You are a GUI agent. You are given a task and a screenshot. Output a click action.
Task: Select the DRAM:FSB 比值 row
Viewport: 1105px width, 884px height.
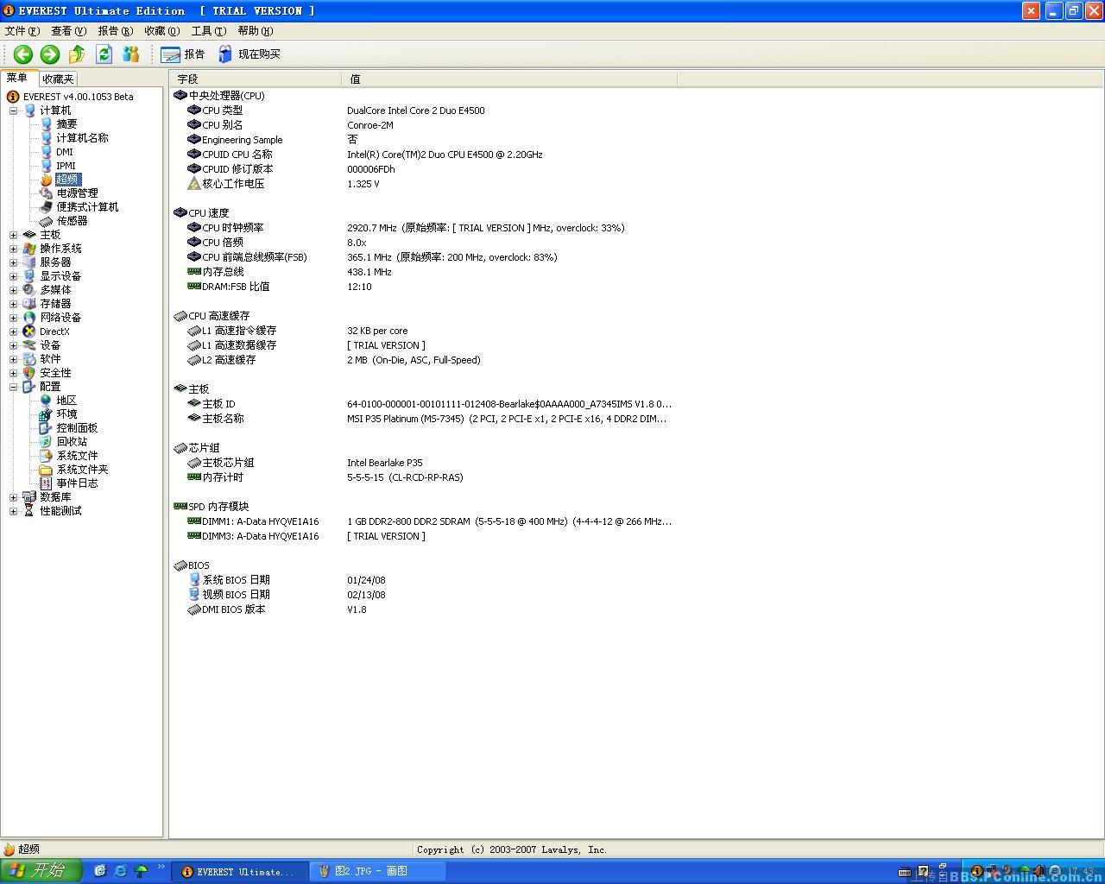[x=423, y=287]
